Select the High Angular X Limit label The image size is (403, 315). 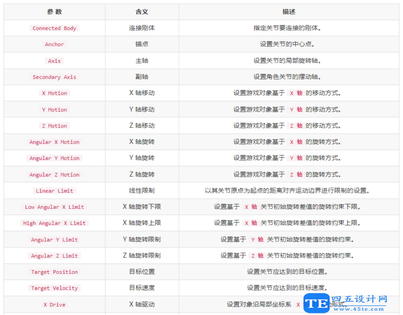tap(54, 223)
